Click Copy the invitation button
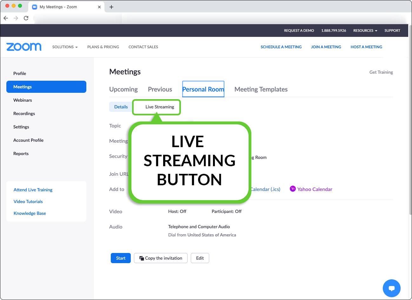 tap(161, 258)
